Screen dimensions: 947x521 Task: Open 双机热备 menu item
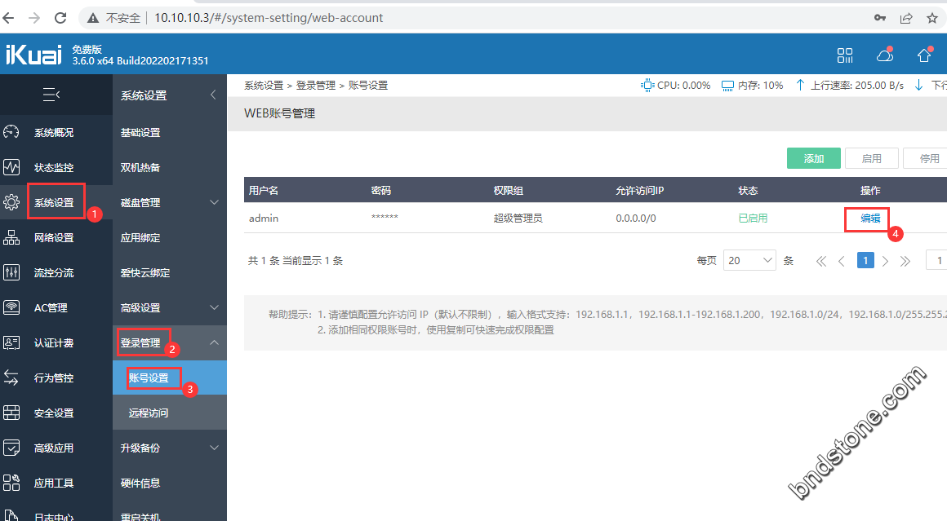pos(140,168)
